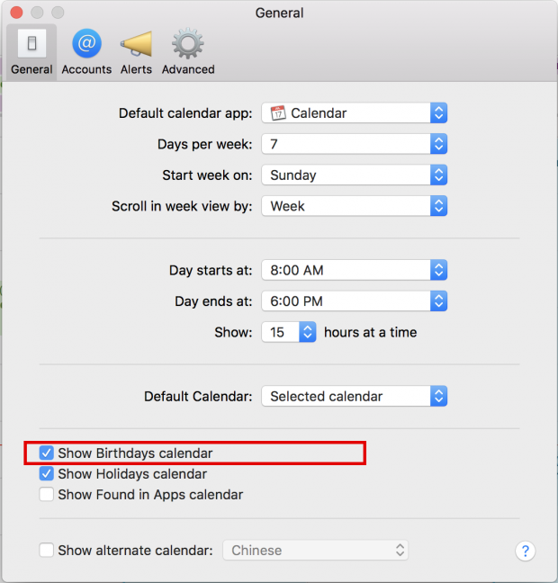Open the Alerts preferences tab
558x583 pixels.
(x=136, y=52)
